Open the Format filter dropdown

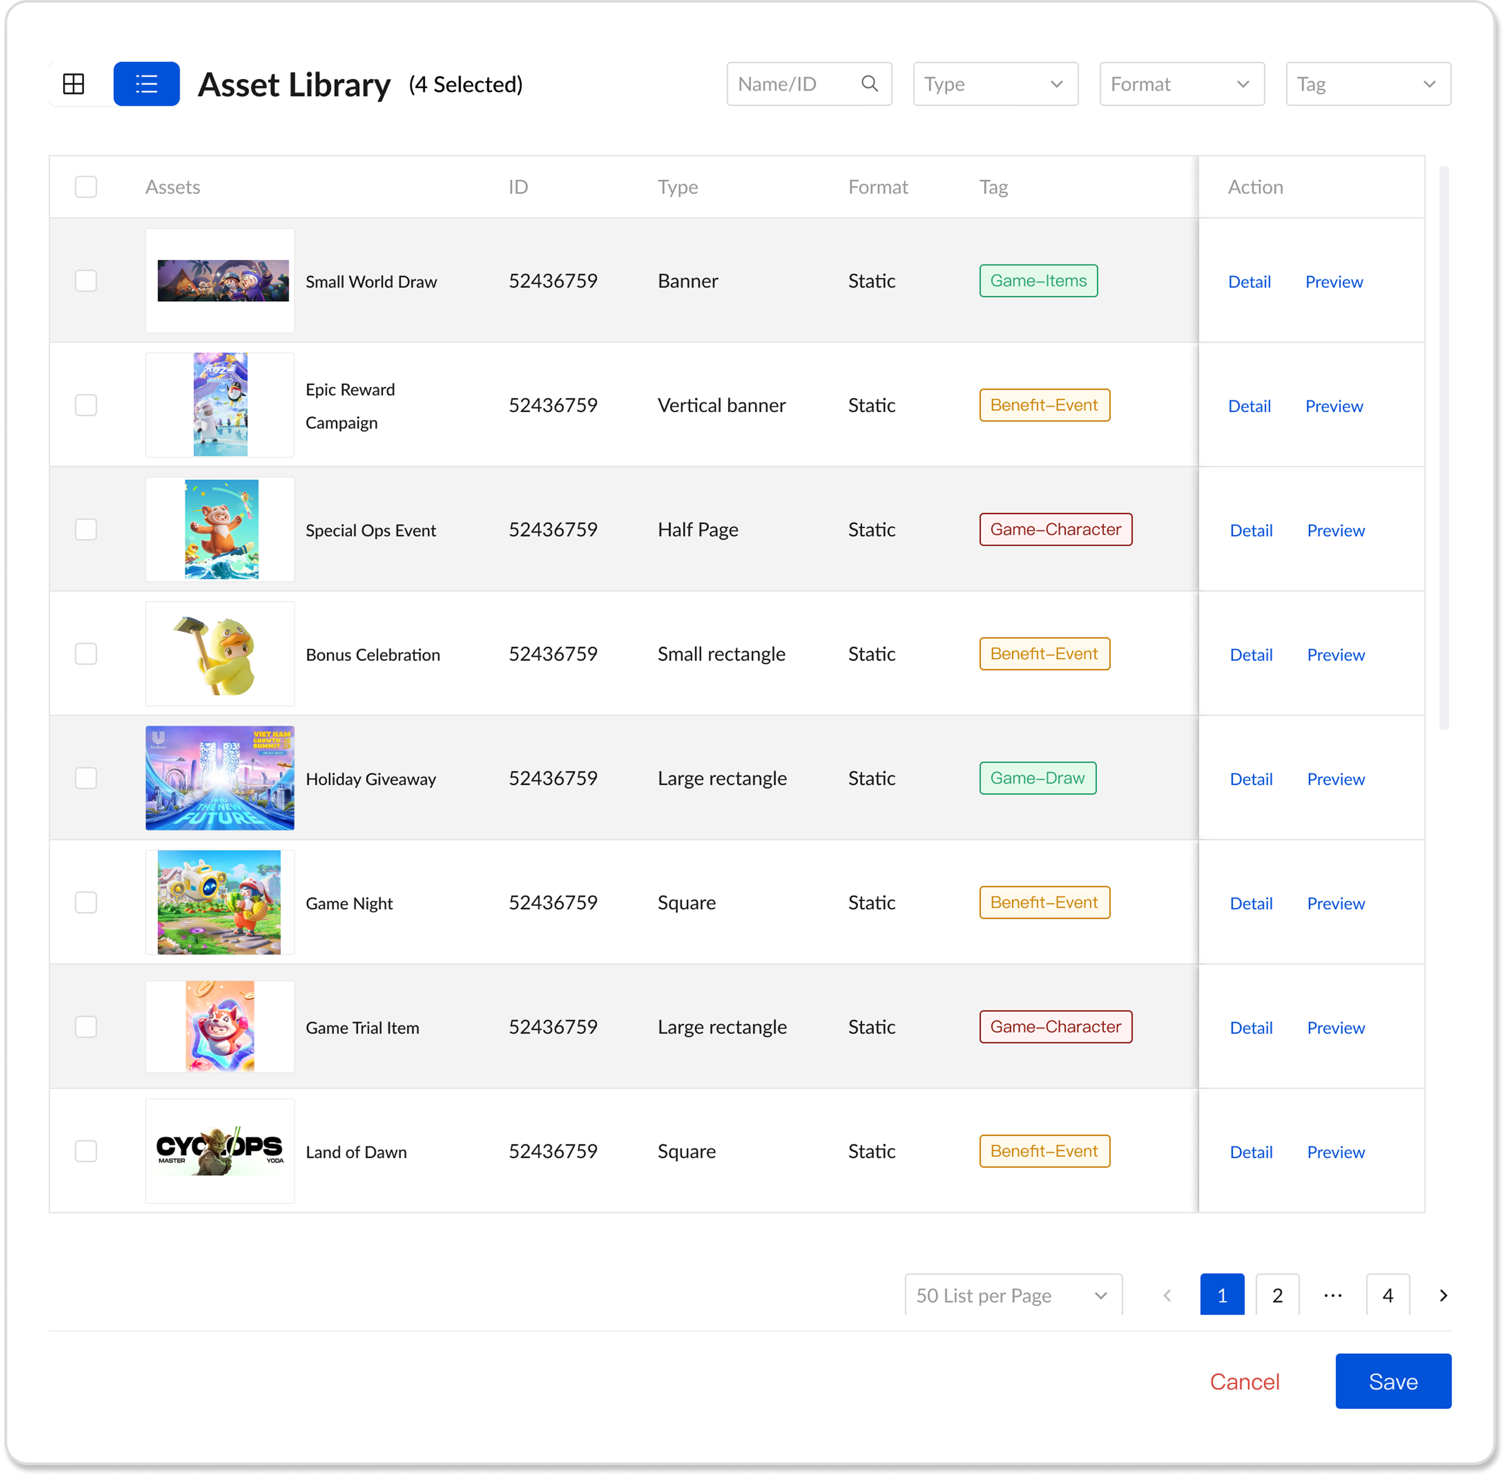coord(1182,84)
